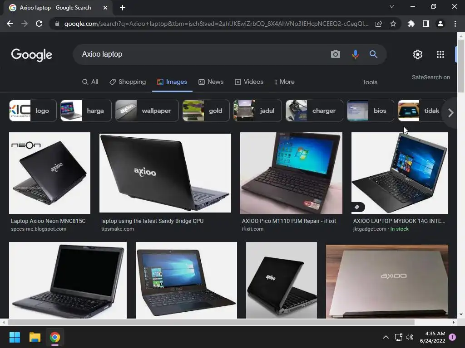The height and width of the screenshot is (348, 465).
Task: Submit search with magnifier icon
Action: coord(373,54)
